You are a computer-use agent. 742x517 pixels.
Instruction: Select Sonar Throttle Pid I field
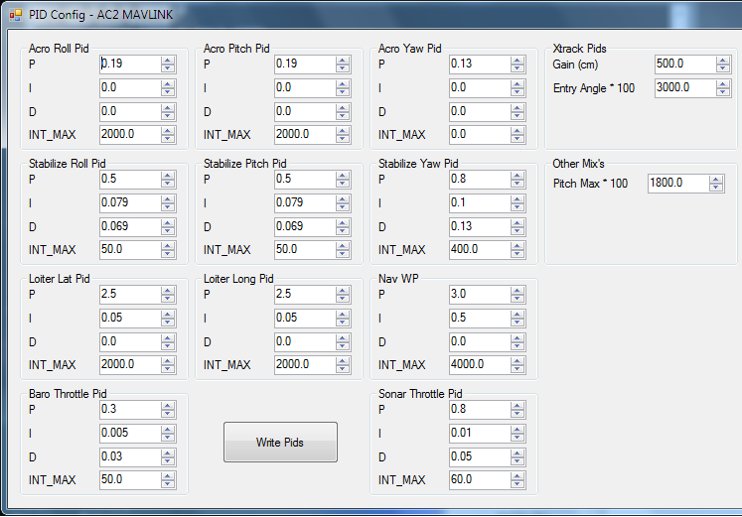click(477, 433)
